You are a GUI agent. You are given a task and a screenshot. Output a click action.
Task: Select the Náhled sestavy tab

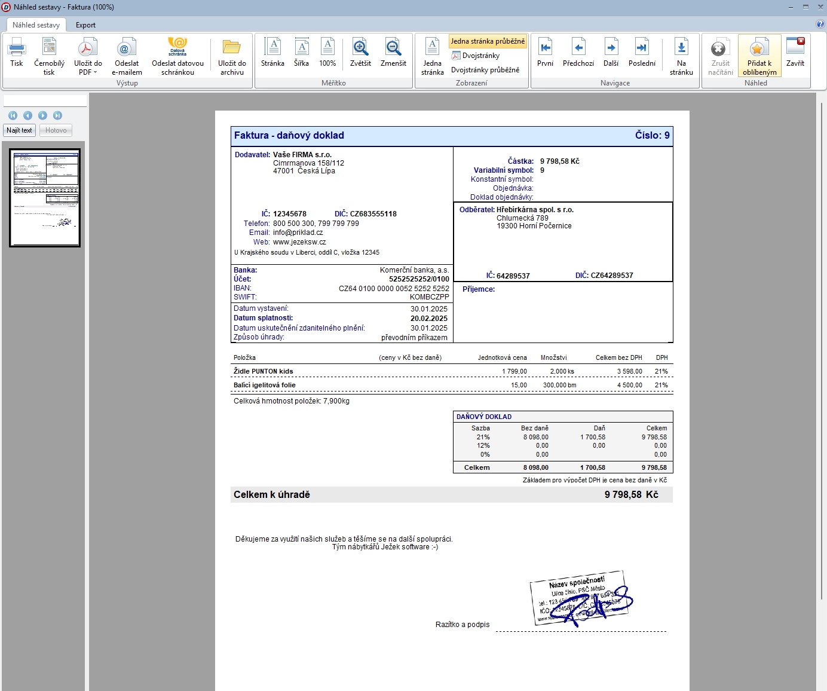pos(36,25)
